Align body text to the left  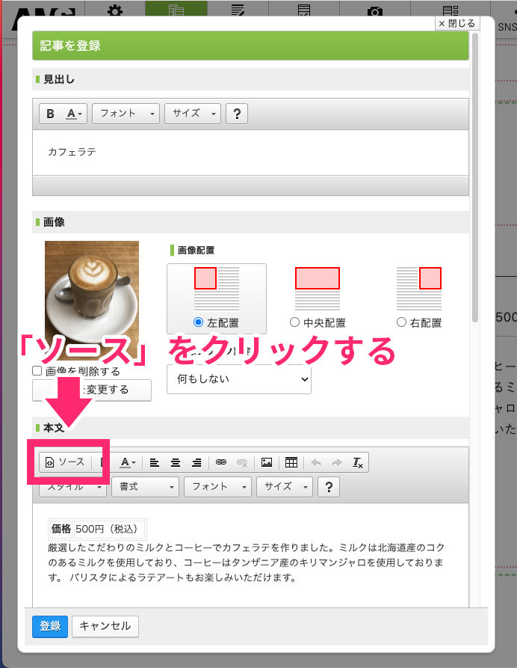[x=155, y=462]
